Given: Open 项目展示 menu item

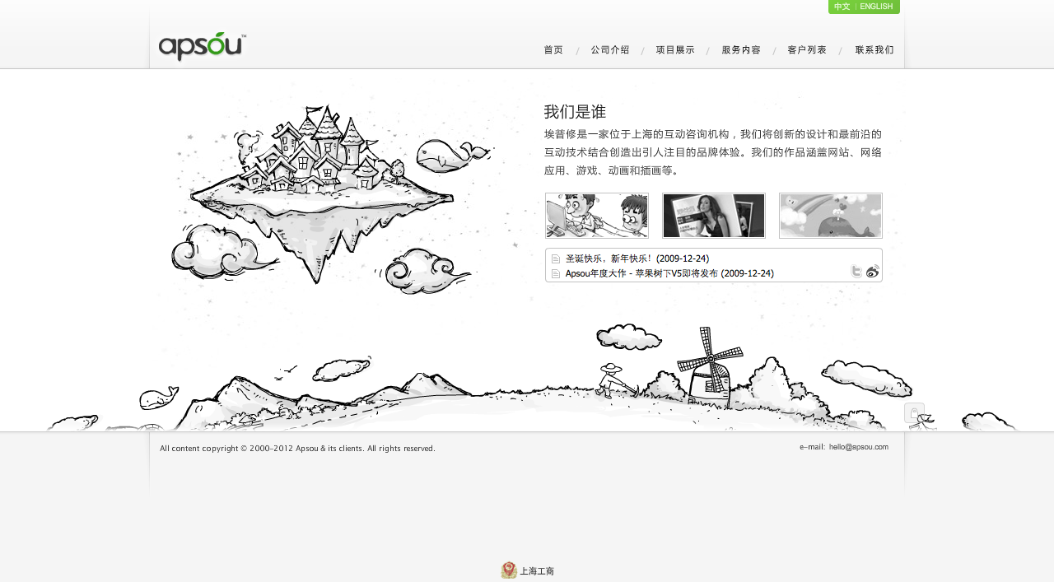Looking at the screenshot, I should tap(675, 50).
